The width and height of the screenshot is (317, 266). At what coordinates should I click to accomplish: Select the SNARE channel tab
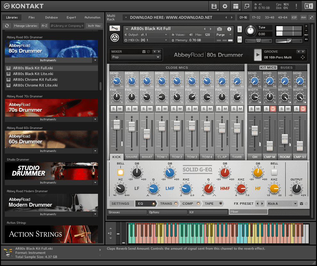click(132, 157)
